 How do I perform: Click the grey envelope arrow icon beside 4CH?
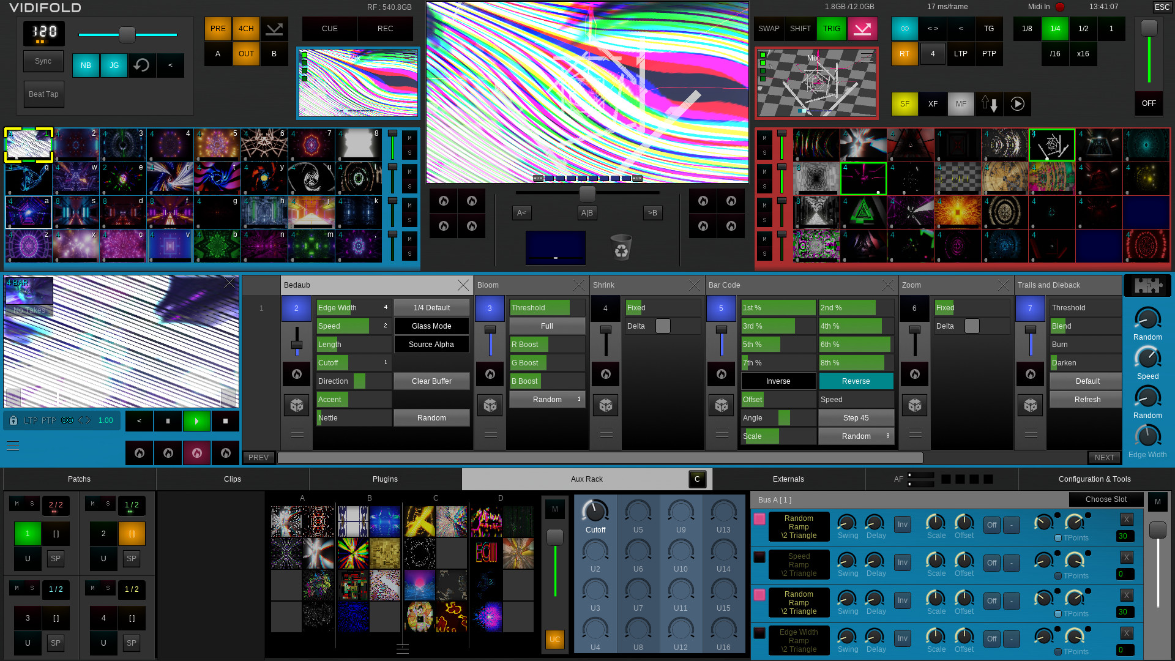275,29
